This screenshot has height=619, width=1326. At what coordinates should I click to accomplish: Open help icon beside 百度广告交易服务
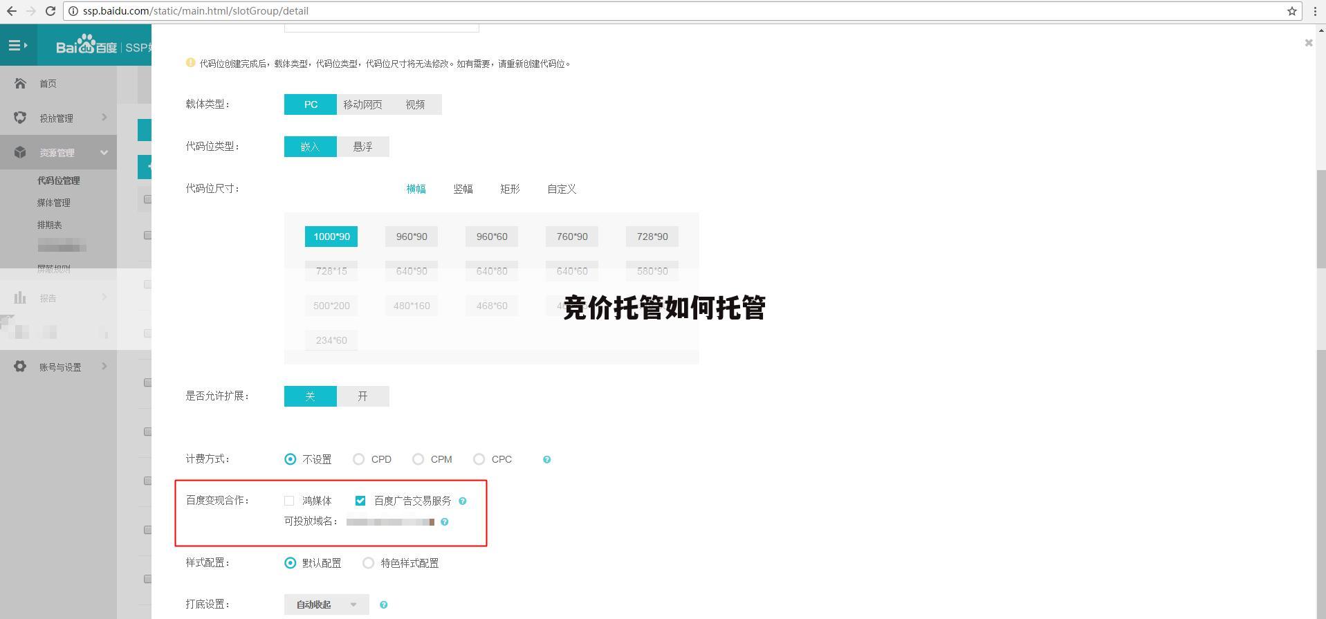pos(463,501)
